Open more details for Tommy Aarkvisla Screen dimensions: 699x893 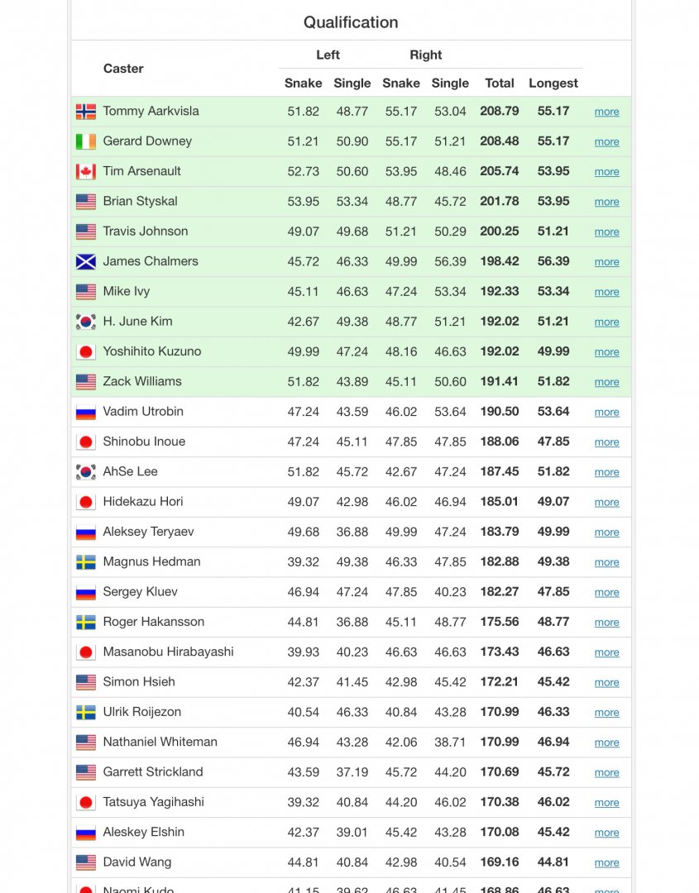pyautogui.click(x=606, y=112)
